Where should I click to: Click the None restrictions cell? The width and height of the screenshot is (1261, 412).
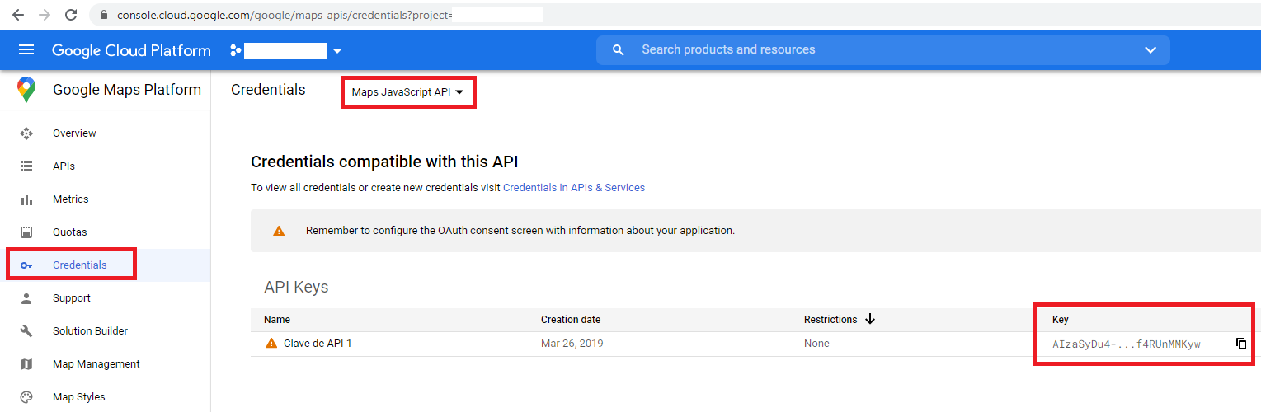point(816,344)
